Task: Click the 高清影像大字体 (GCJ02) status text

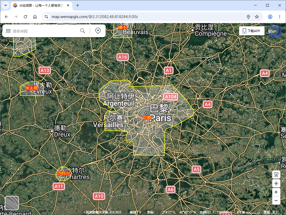Action: (x=102, y=212)
